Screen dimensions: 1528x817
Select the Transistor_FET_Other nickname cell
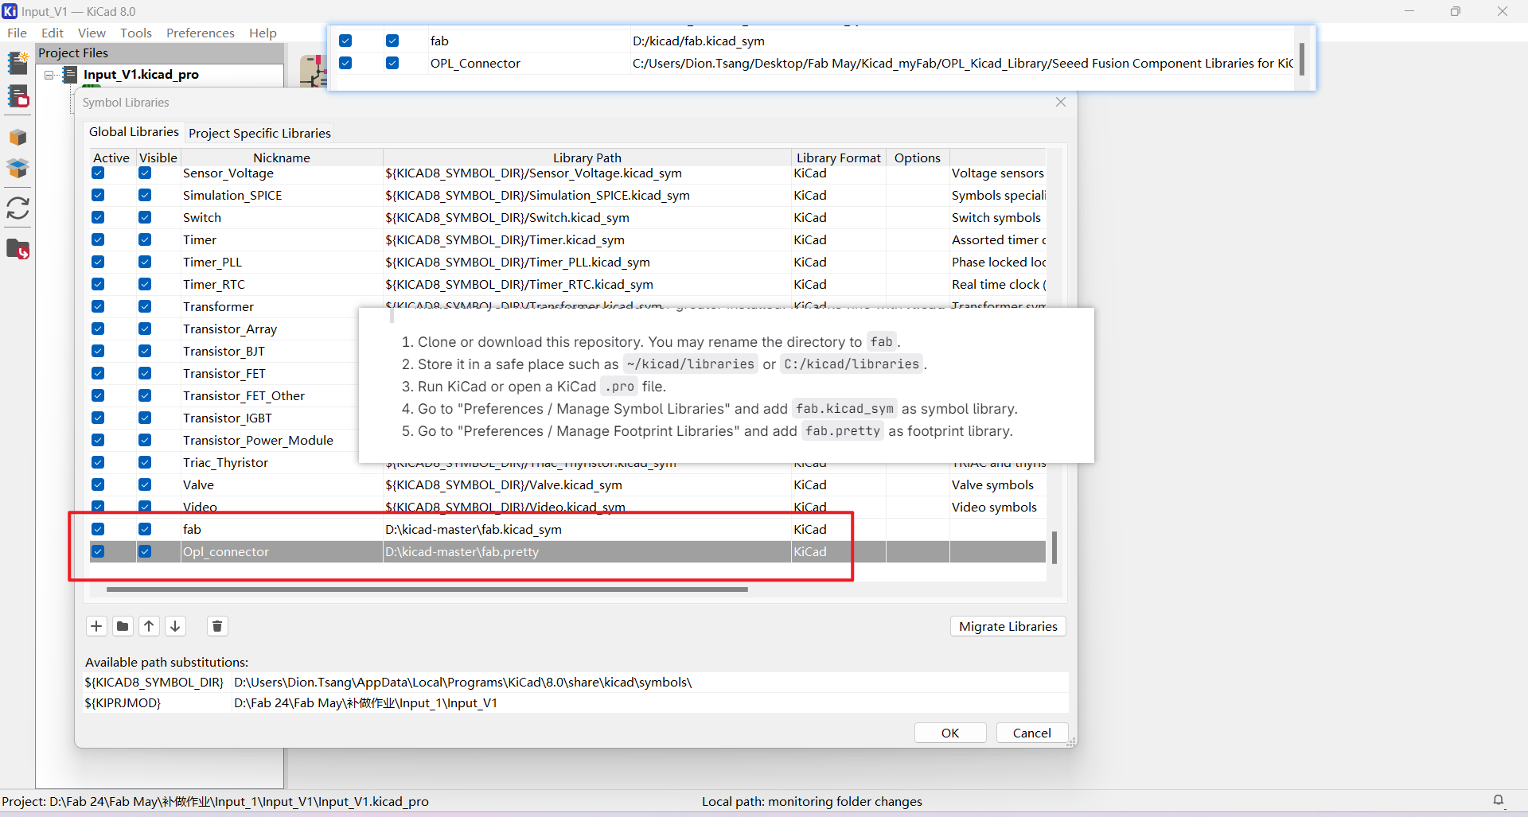[271, 395]
